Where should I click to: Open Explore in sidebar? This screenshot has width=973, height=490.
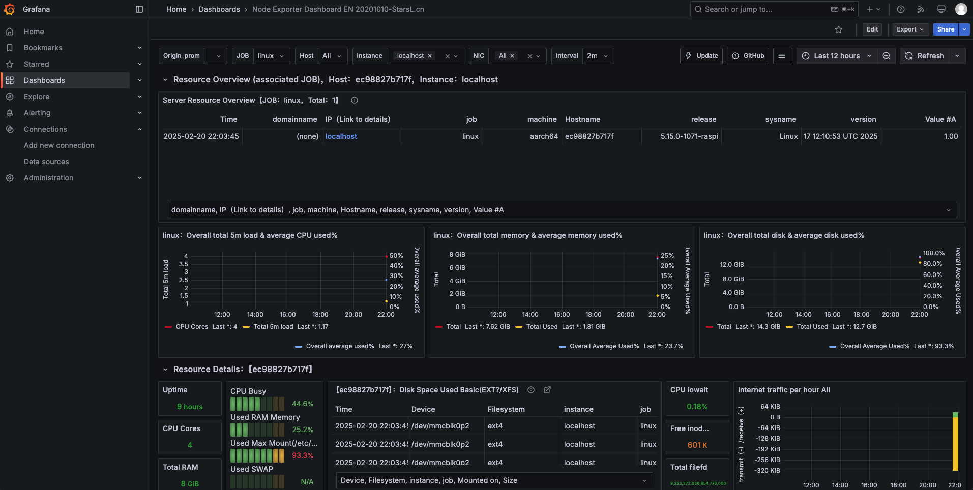pyautogui.click(x=37, y=97)
